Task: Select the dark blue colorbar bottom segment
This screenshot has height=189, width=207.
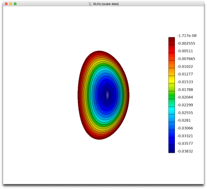Action: (172, 149)
